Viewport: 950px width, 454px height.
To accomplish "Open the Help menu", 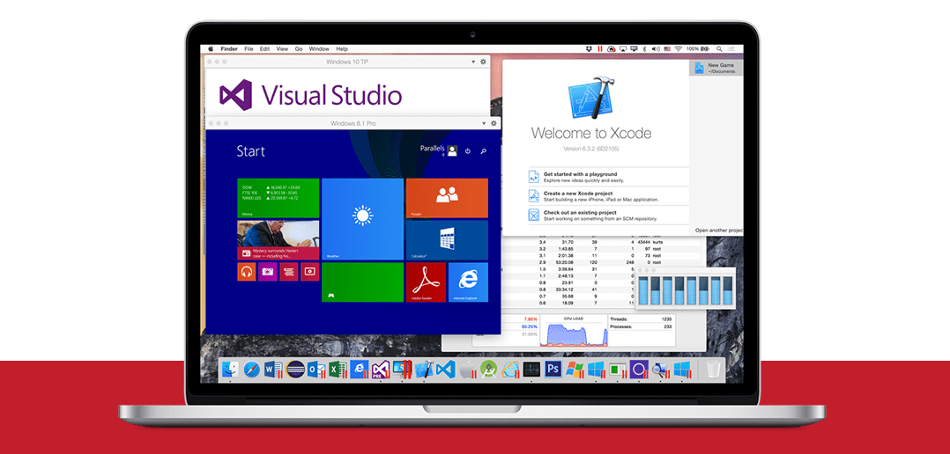I will (342, 49).
